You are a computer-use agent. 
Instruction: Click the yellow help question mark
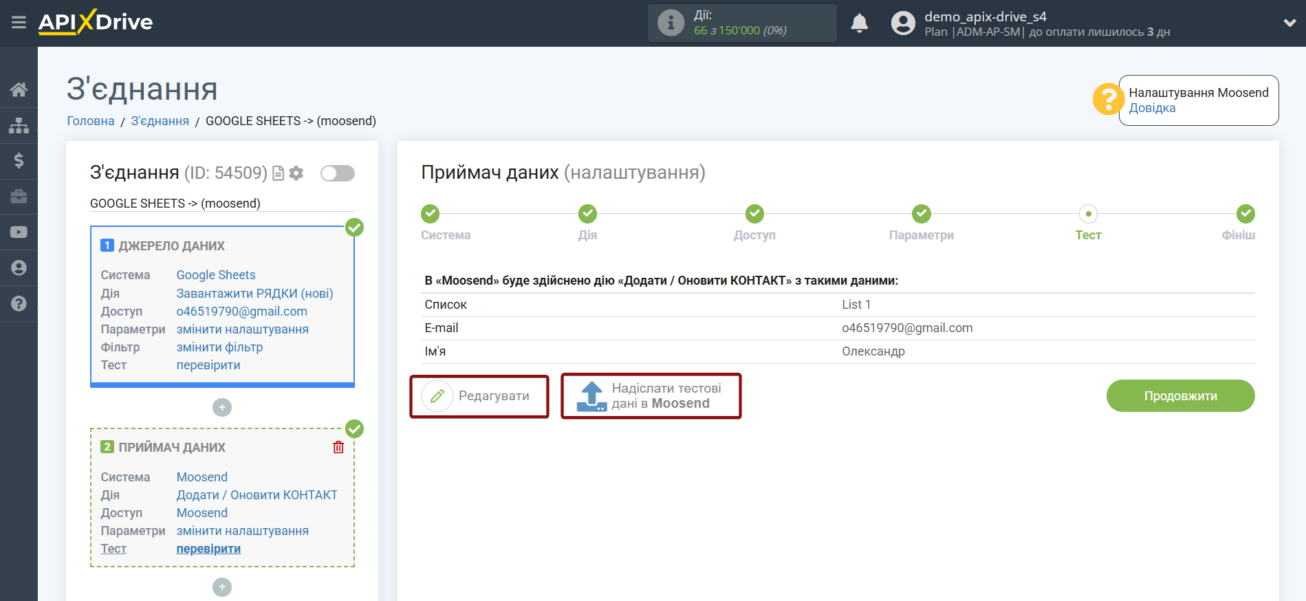click(1108, 100)
